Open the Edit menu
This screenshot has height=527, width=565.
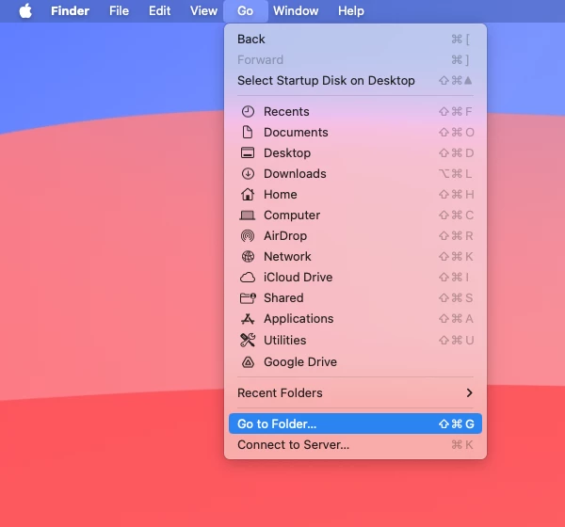[160, 10]
